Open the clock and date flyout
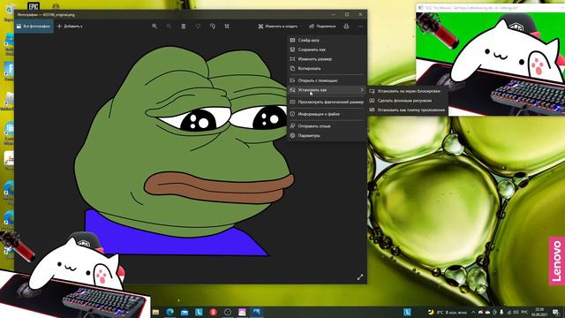 pyautogui.click(x=539, y=312)
